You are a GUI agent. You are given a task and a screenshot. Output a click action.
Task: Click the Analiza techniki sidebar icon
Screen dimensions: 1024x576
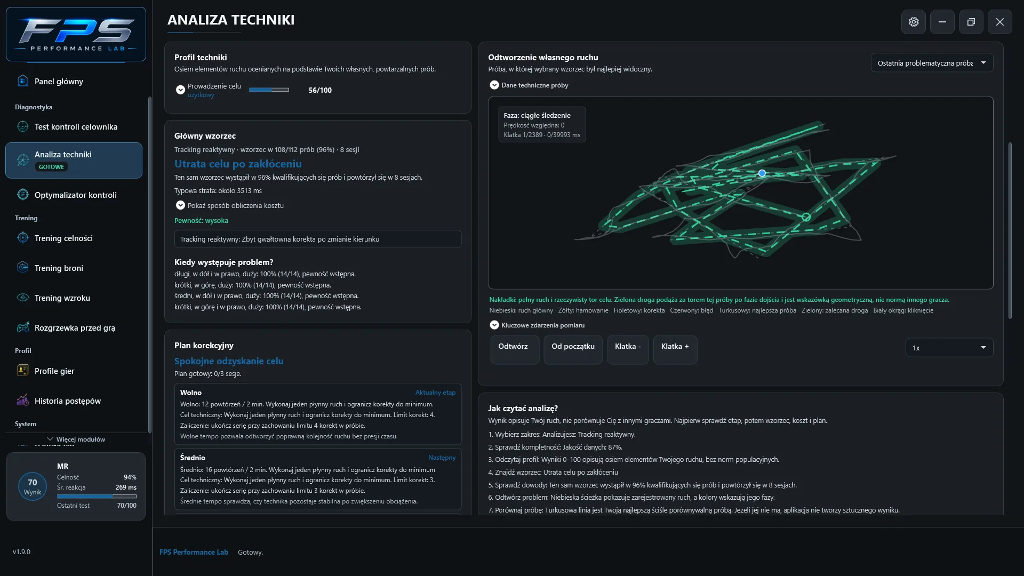click(22, 159)
